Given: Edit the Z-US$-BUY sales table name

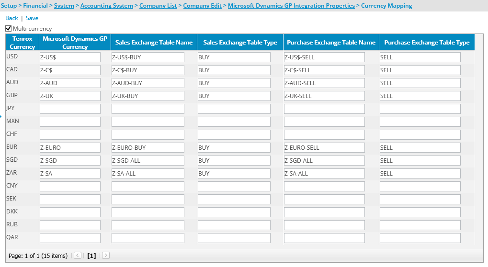Looking at the screenshot, I should pyautogui.click(x=148, y=57).
